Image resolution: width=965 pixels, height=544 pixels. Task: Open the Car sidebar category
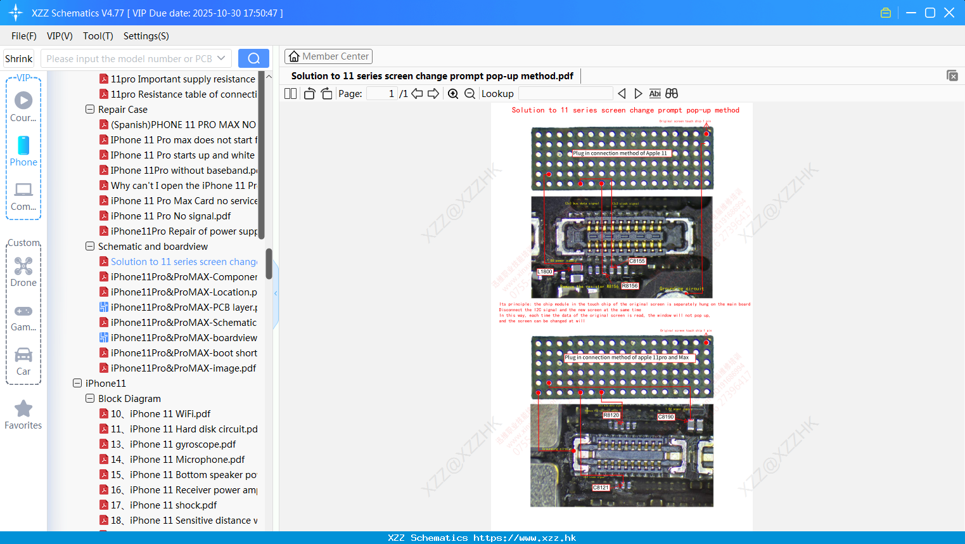point(23,361)
